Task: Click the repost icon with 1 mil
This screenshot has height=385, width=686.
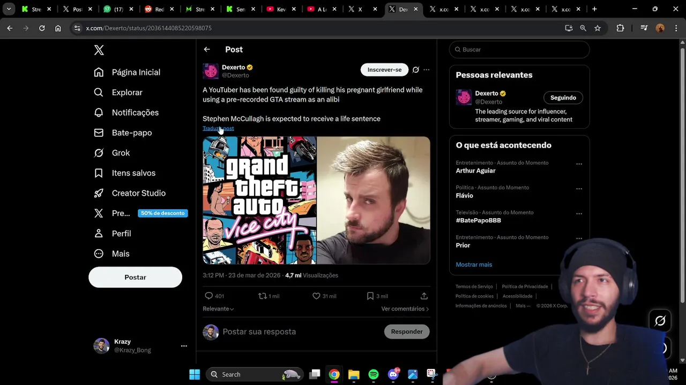Action: coord(263,296)
